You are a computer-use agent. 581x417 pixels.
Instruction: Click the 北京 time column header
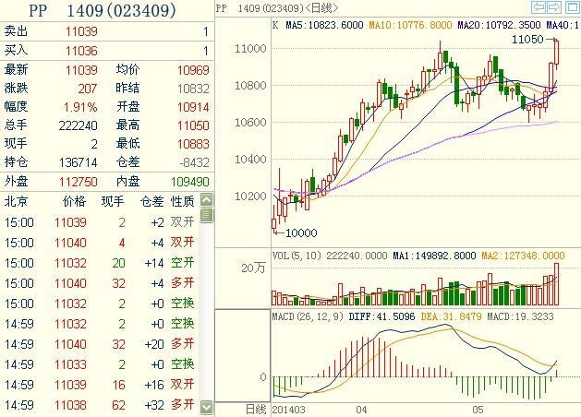click(x=16, y=201)
